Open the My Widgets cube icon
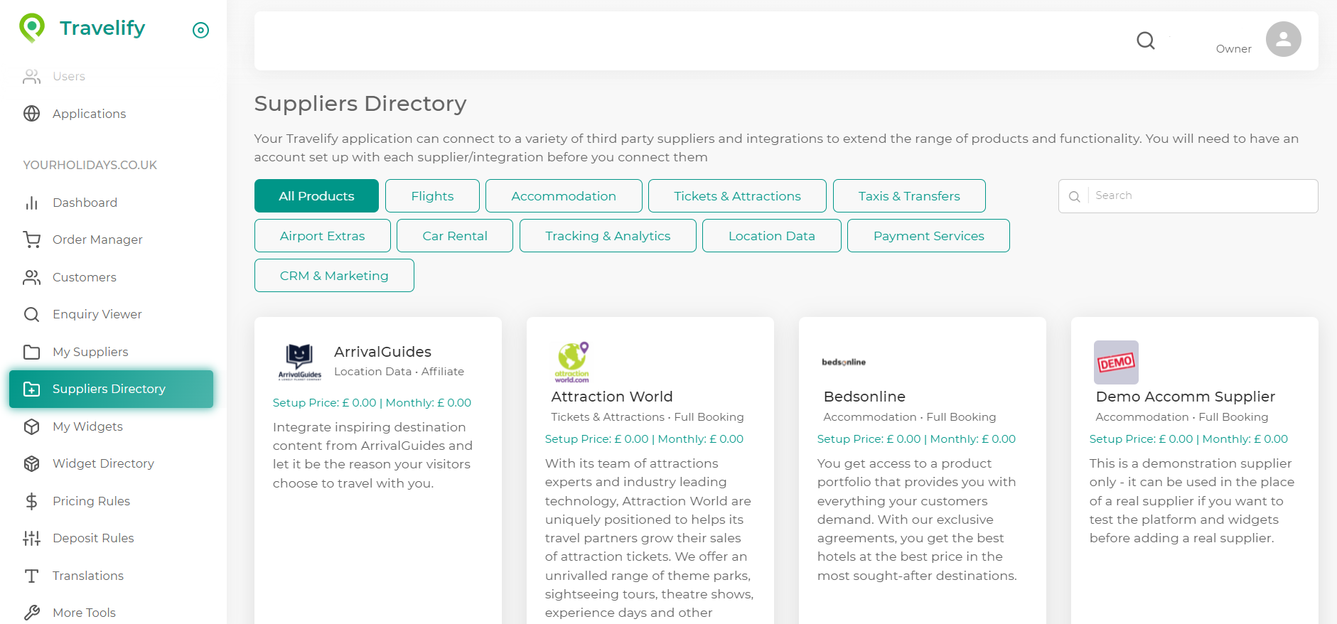 coord(31,426)
